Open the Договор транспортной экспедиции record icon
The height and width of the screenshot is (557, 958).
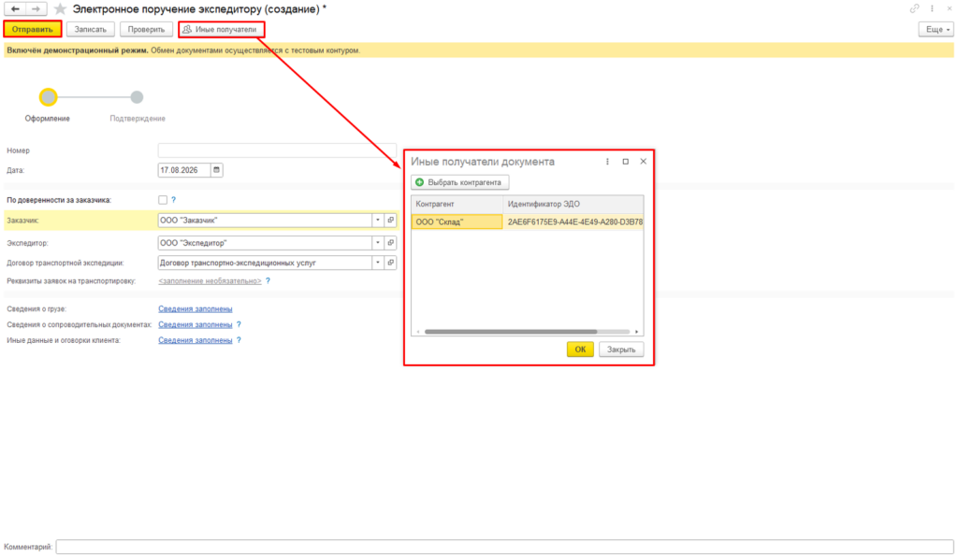point(390,263)
